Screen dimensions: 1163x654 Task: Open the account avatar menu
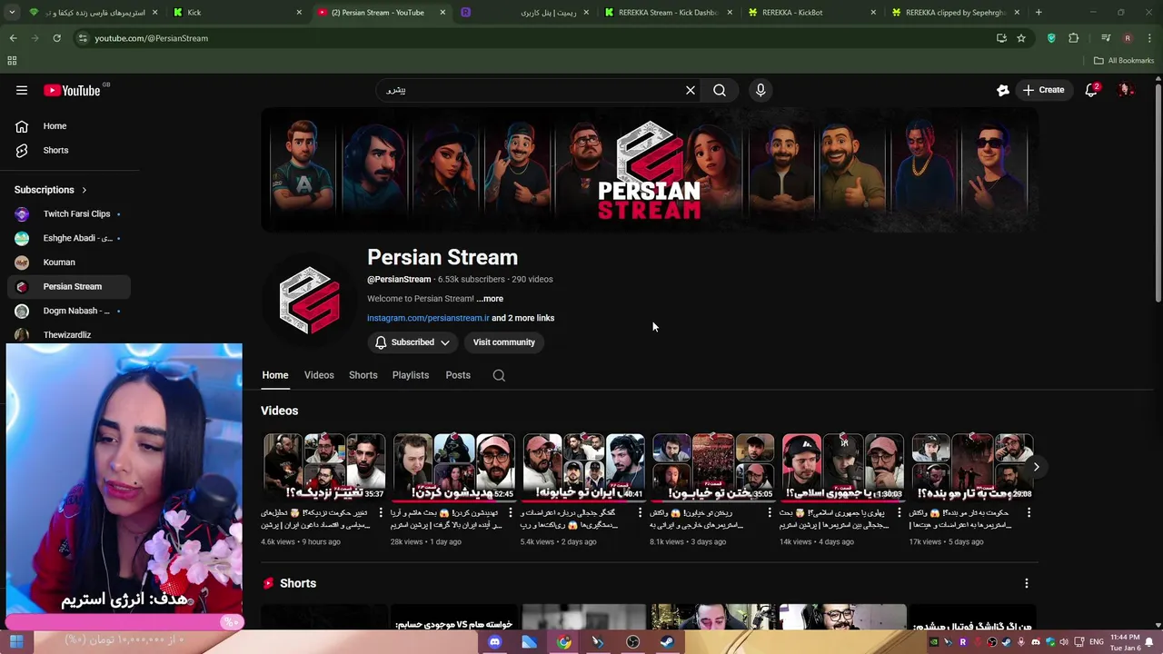[1126, 90]
